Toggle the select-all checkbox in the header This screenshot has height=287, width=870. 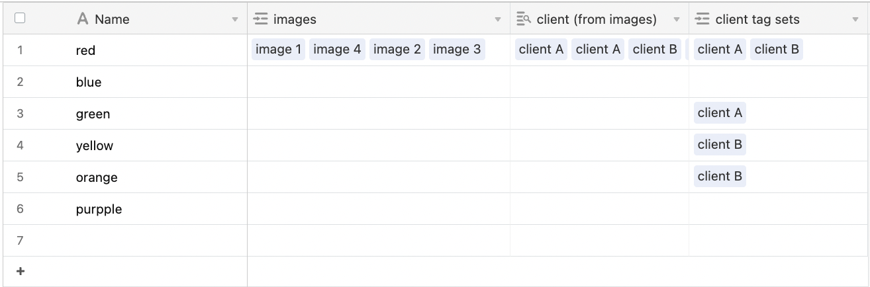(20, 19)
